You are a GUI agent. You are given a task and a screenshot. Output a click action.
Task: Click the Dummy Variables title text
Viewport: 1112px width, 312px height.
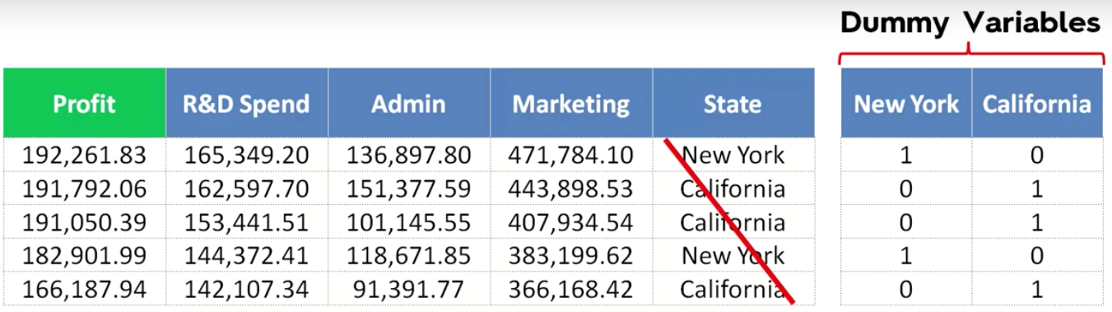[970, 22]
